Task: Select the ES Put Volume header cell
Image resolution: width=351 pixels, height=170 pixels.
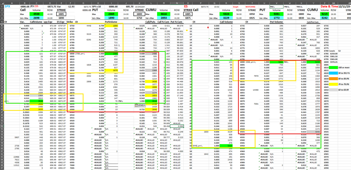Action: pos(276,22)
